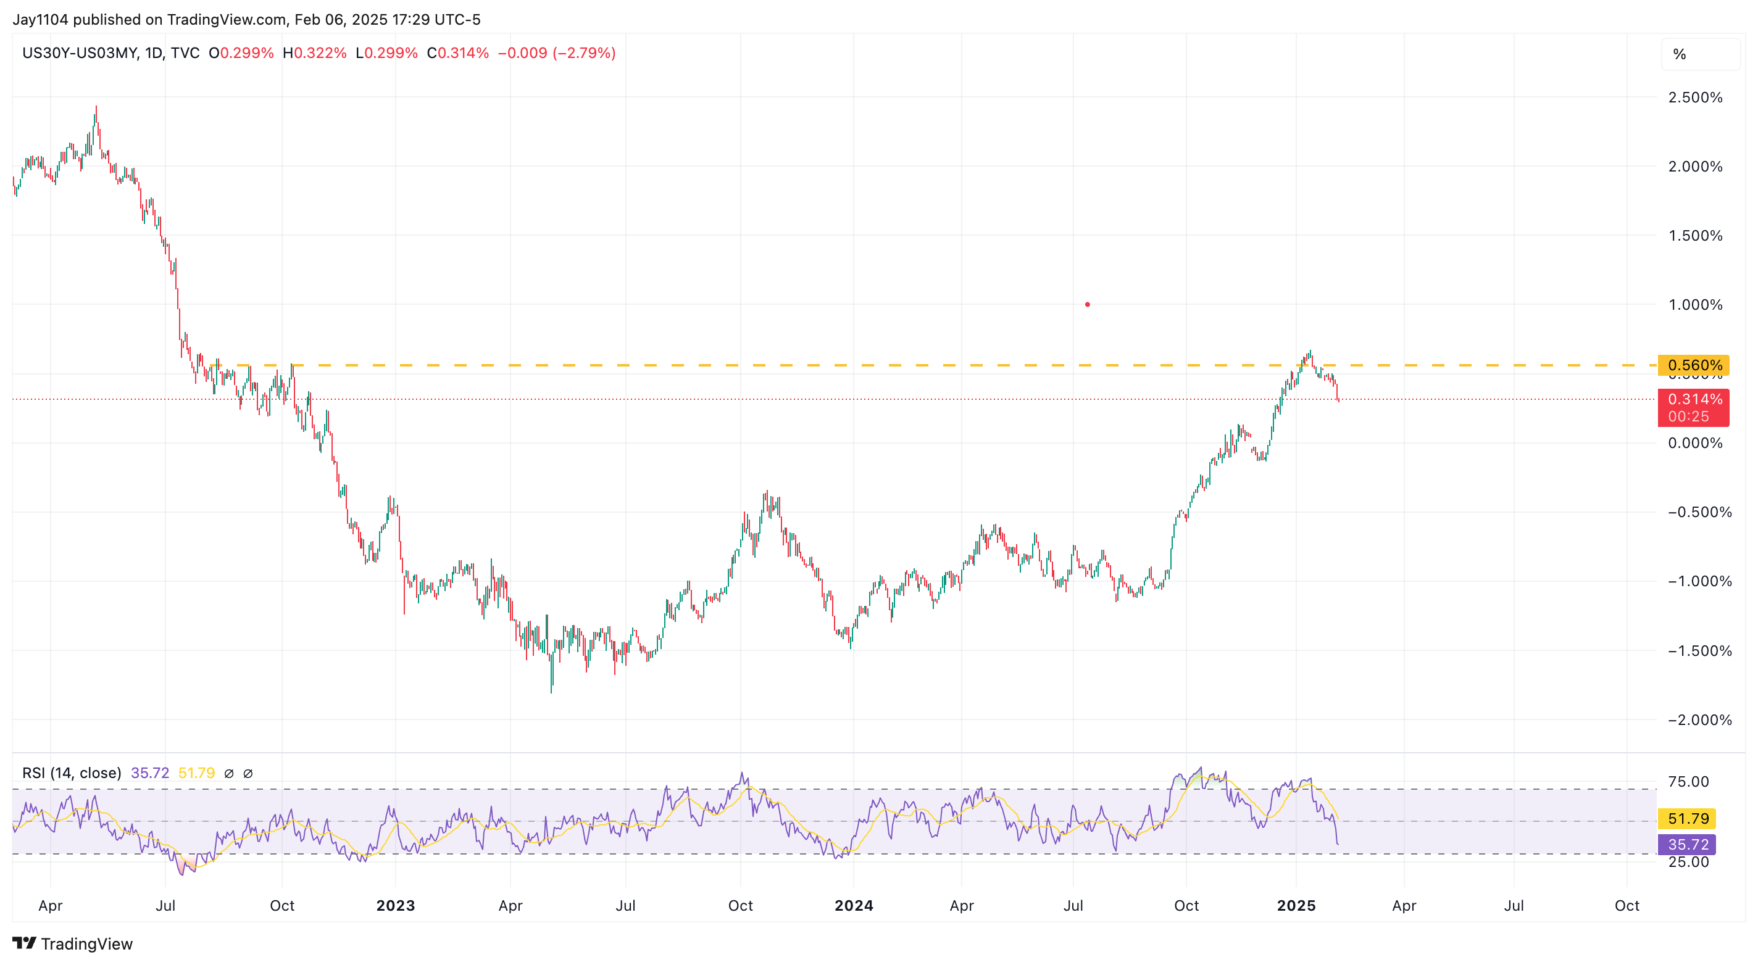Click the 1.500% label on price axis

click(1695, 236)
